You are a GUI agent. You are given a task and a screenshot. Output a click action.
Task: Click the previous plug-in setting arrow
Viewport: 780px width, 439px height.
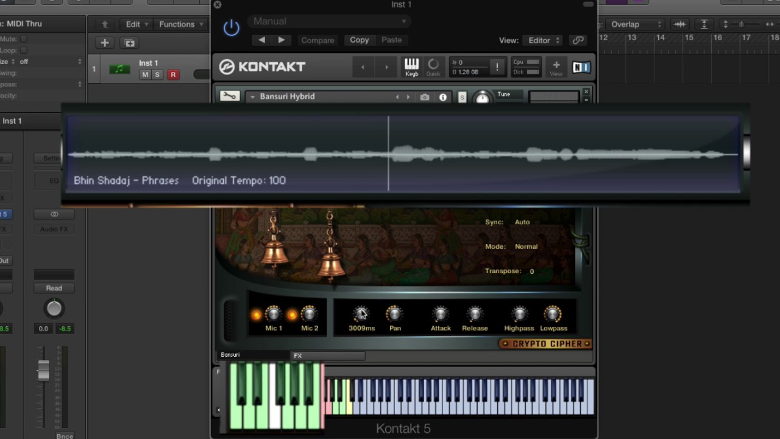261,40
